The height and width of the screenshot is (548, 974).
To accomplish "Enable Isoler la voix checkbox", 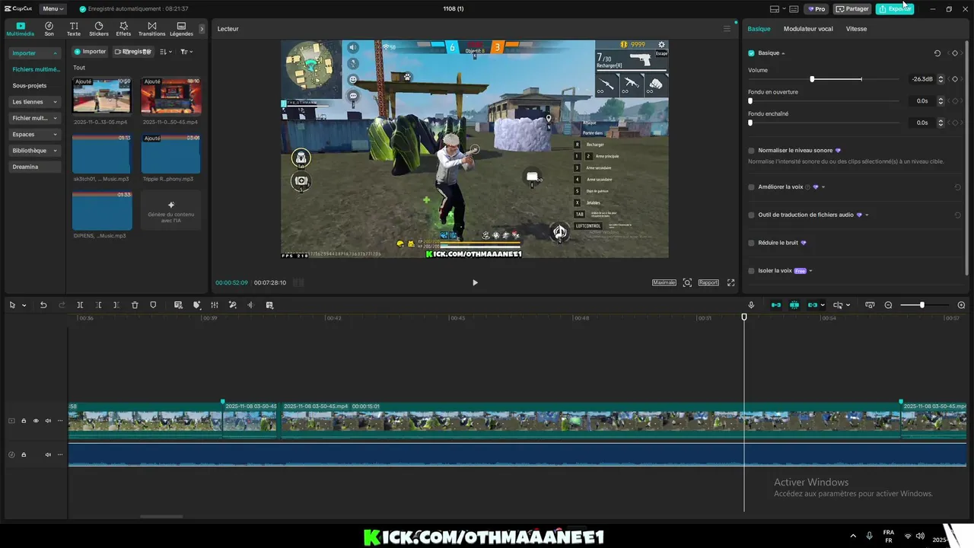I will click(x=751, y=271).
